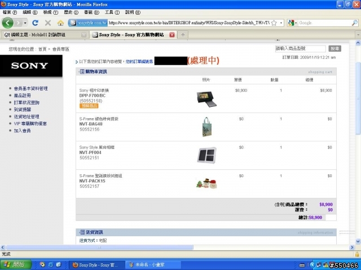Open the address bar history dropdown
This screenshot has width=361, height=270.
pyautogui.click(x=281, y=22)
